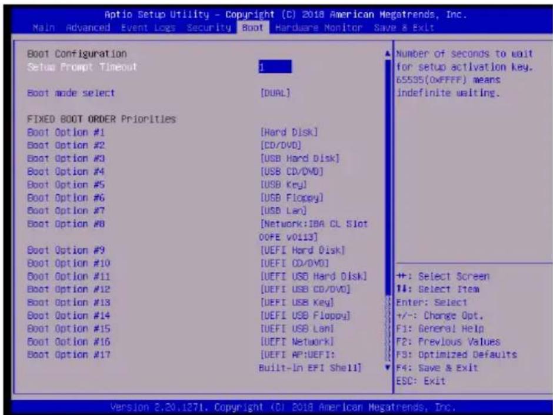Change Boot Option #17 UEFI Shell value
The width and height of the screenshot is (553, 415).
311,361
